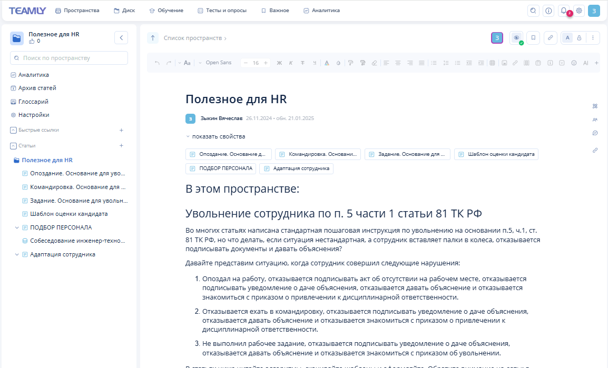This screenshot has width=608, height=368.
Task: Apply bold formatting with Ж
Action: [279, 63]
